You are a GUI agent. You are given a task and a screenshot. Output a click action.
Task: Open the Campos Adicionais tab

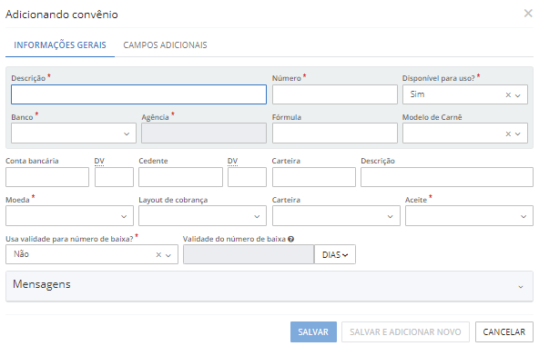click(x=165, y=44)
